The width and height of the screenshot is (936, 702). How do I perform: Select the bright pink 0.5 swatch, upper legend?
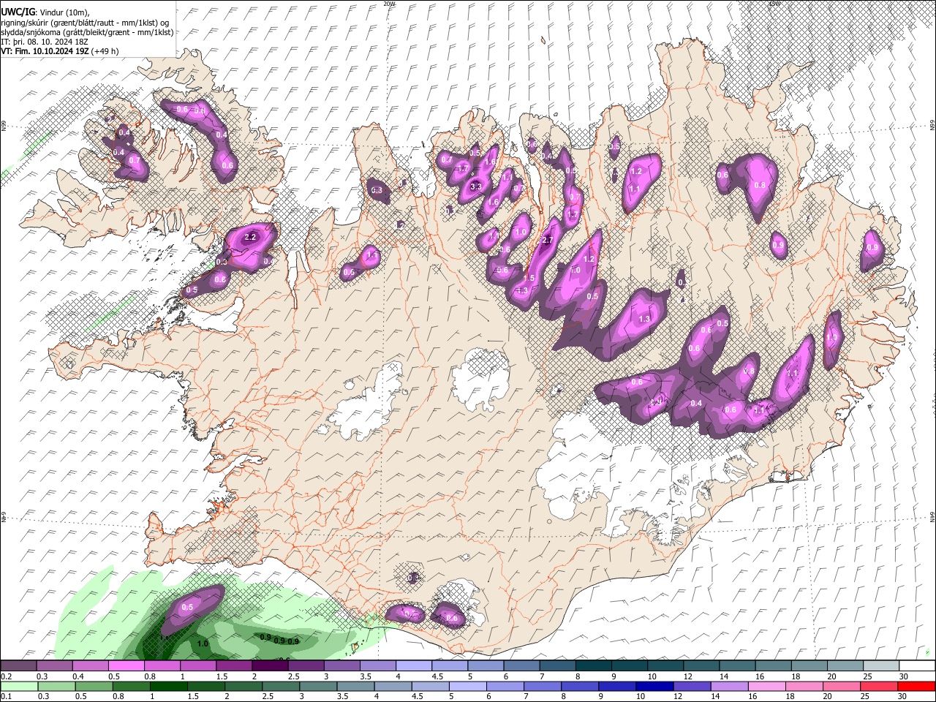[126, 666]
